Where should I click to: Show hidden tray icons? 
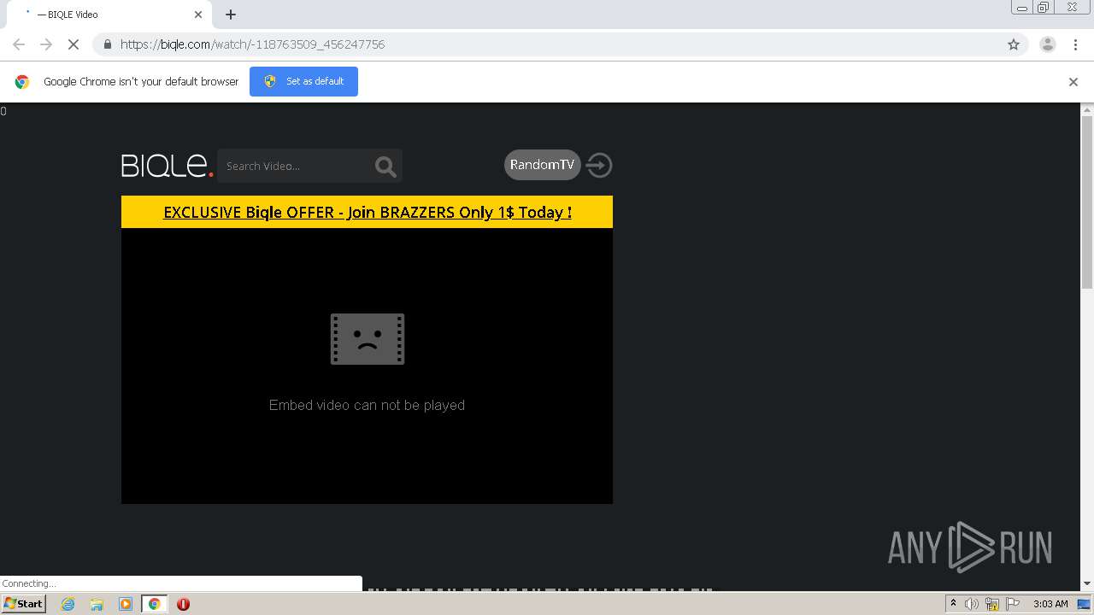(x=953, y=604)
